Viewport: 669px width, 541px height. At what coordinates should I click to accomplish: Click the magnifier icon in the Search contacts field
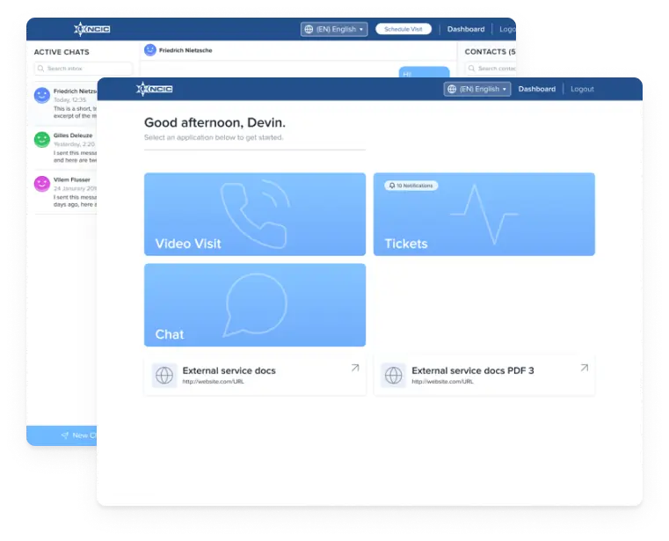(x=471, y=69)
